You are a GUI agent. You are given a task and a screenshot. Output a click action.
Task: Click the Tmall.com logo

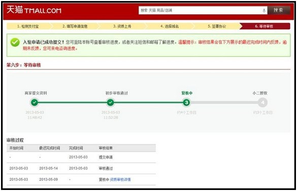[x=34, y=10]
